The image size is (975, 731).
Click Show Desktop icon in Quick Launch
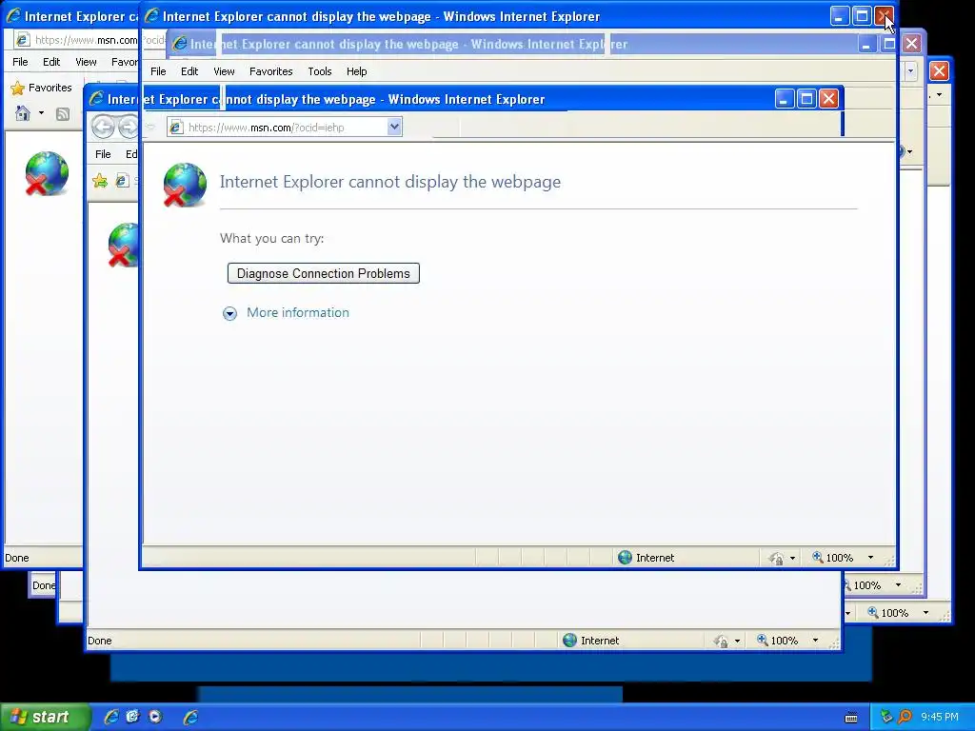pyautogui.click(x=132, y=717)
